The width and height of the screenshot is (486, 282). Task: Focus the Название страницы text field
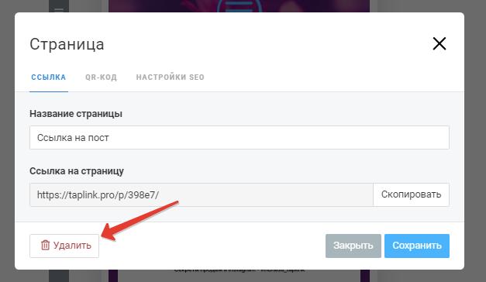pyautogui.click(x=240, y=138)
